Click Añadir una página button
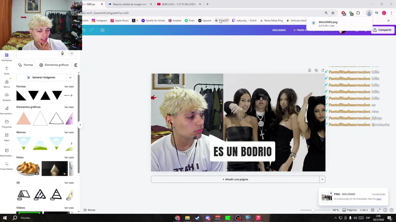This screenshot has height=222, width=396. pyautogui.click(x=235, y=179)
